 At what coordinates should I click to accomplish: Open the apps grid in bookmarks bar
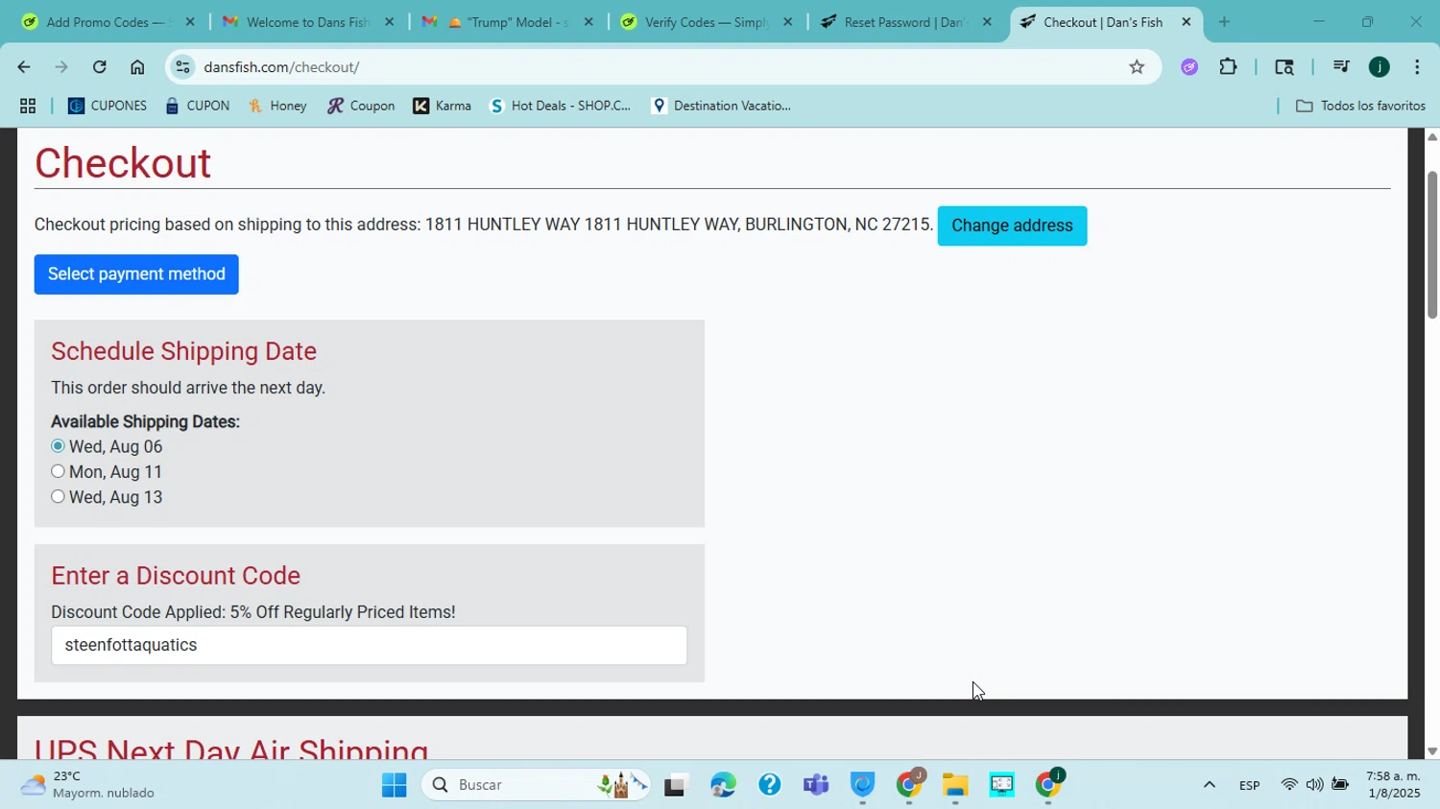(28, 107)
